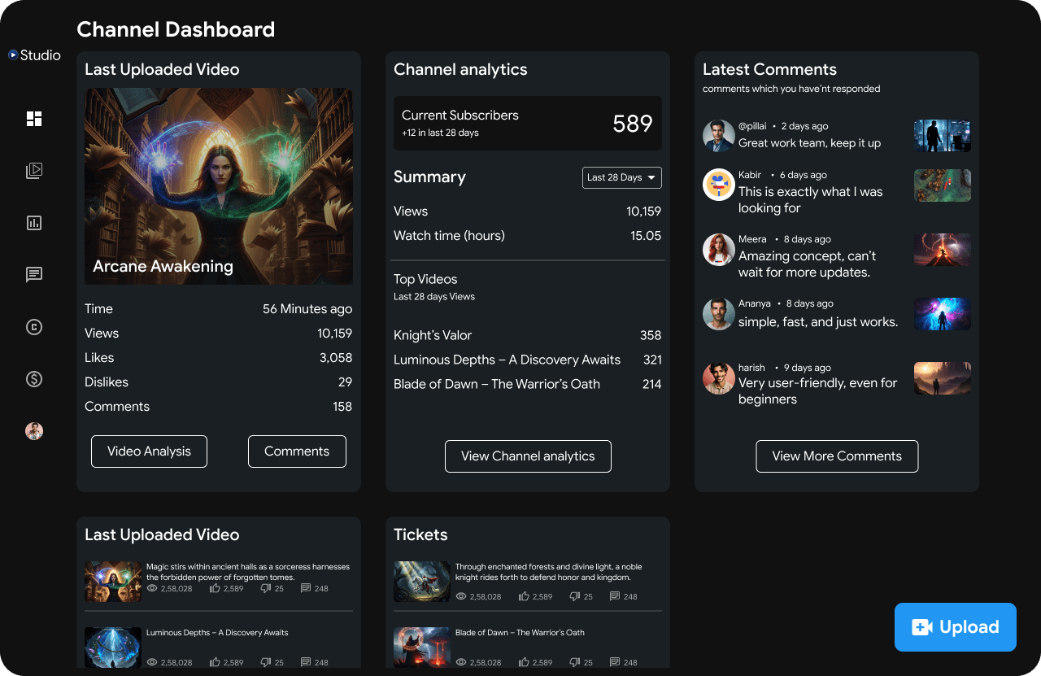The height and width of the screenshot is (676, 1041).
Task: Select Knight's Valor in Top Videos
Action: 433,335
